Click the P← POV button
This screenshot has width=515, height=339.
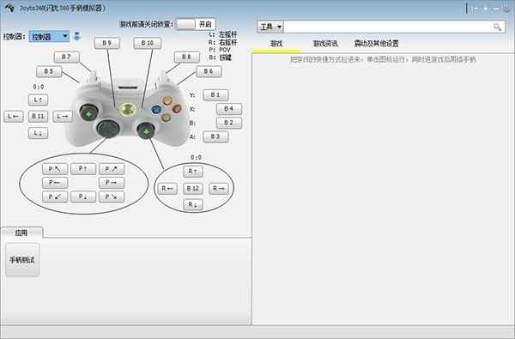click(x=55, y=183)
